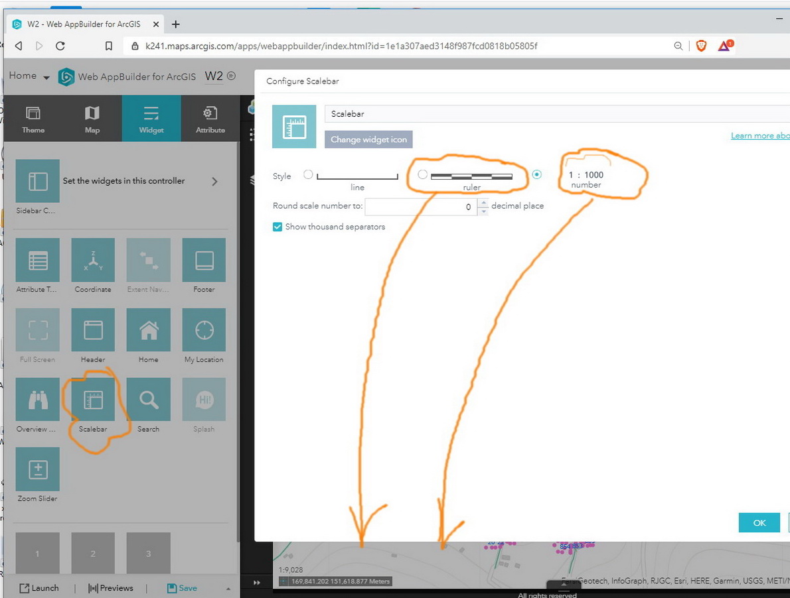Select the Overview map binoculars widget
This screenshot has height=598, width=790.
pyautogui.click(x=38, y=399)
